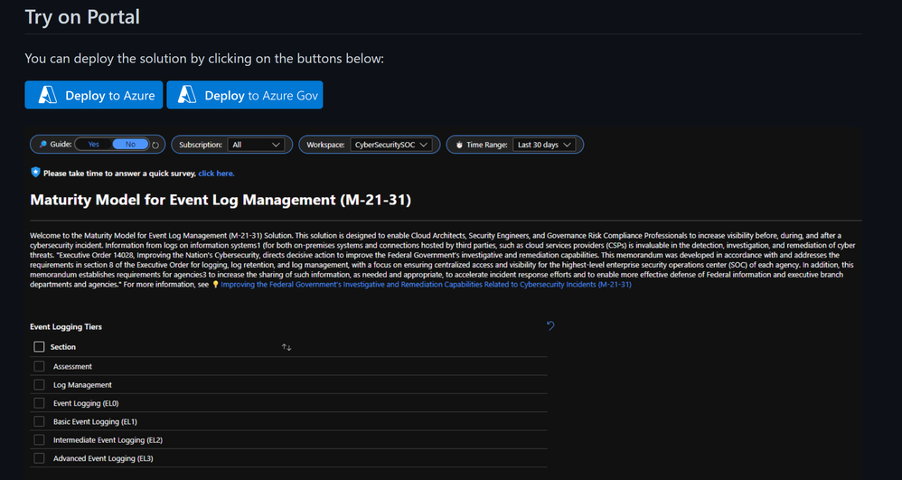Click the Event Logging (EL0) text
Viewport: 902px width, 480px height.
(86, 403)
